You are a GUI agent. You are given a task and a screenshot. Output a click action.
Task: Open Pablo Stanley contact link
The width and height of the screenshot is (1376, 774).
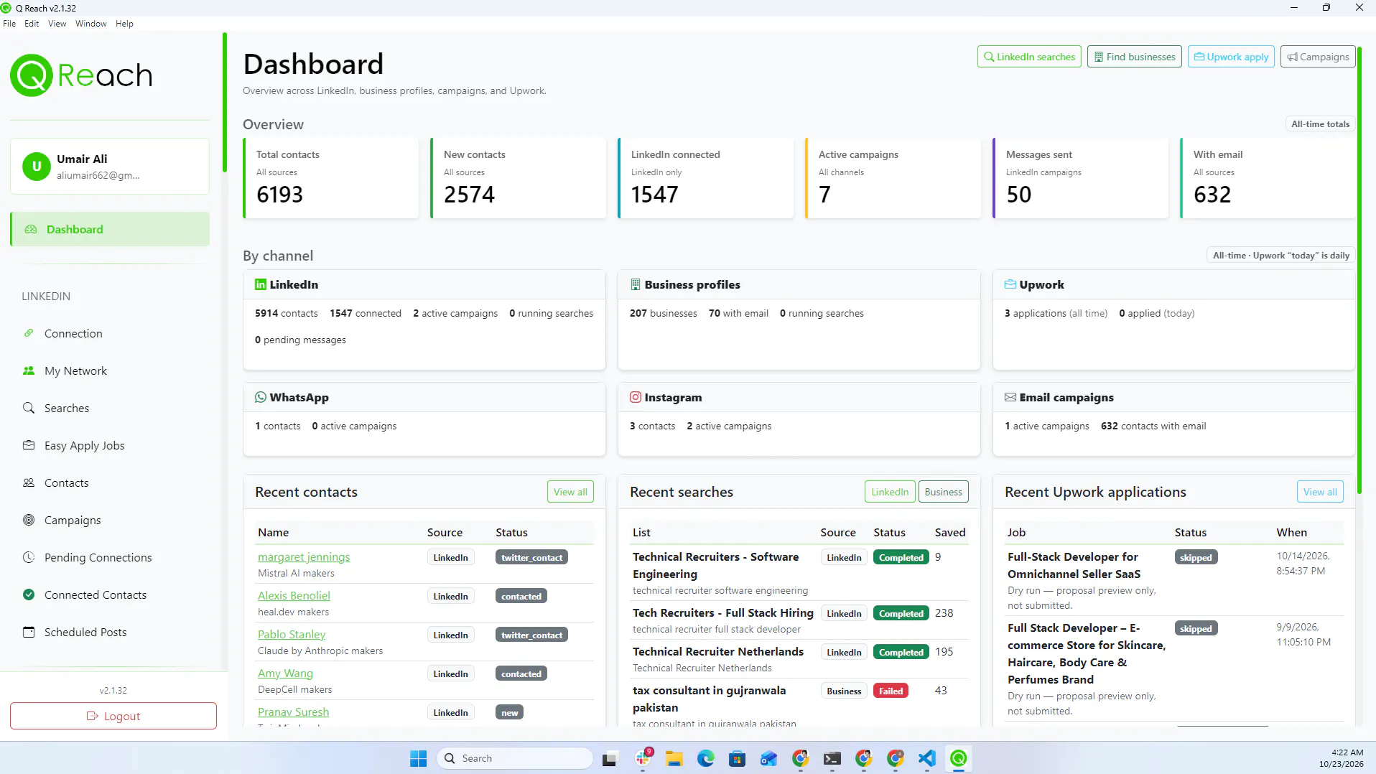292,635
